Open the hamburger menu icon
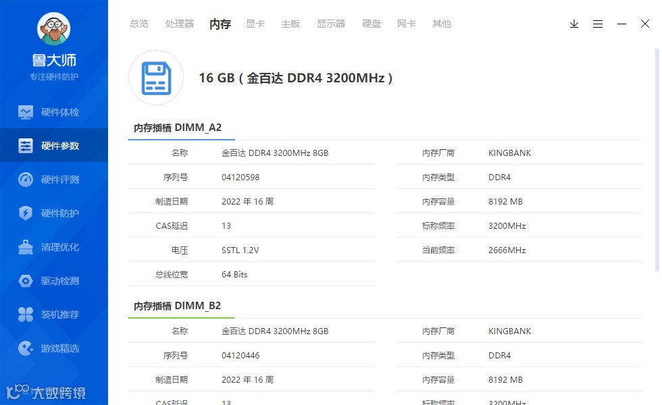Viewport: 662px width, 405px height. tap(597, 24)
